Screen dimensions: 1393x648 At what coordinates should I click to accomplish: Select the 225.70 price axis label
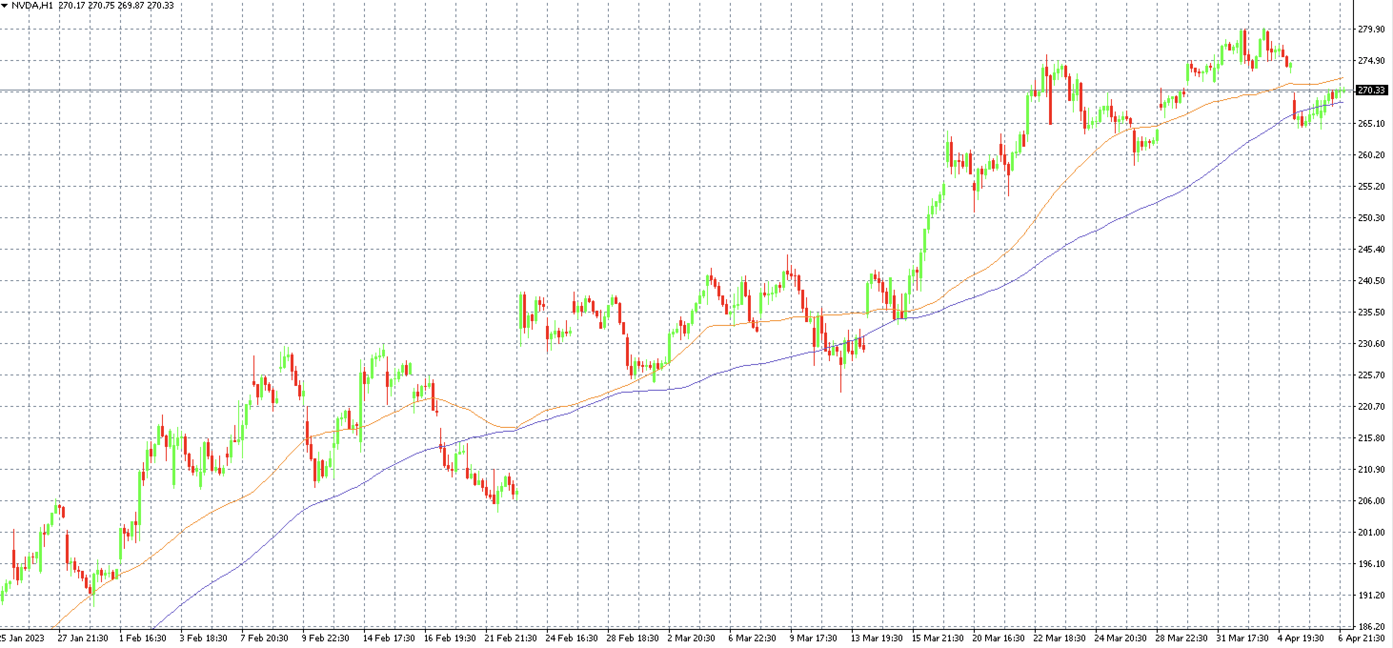(1372, 375)
